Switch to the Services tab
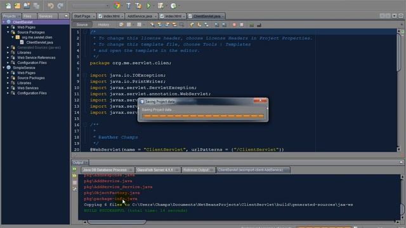The width and height of the screenshot is (406, 228). tap(46, 16)
